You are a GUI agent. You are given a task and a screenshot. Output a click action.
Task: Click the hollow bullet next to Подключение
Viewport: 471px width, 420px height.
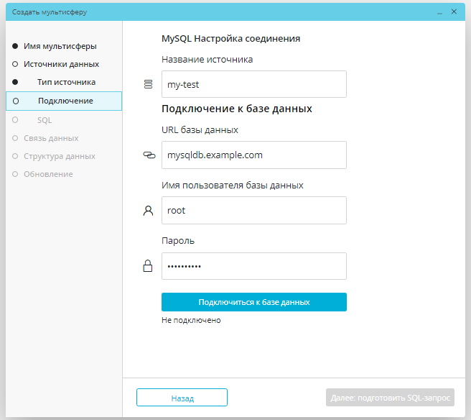pyautogui.click(x=16, y=101)
